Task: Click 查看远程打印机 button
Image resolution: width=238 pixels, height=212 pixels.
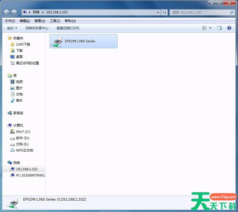Action: [68, 28]
